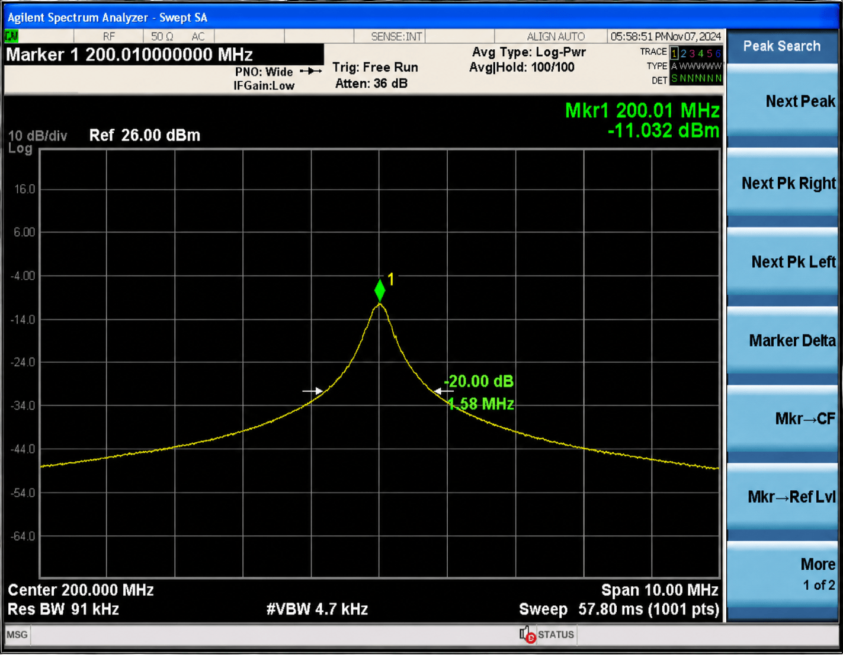The image size is (843, 655).
Task: Click the 10 dB/div scale label
Action: point(37,136)
